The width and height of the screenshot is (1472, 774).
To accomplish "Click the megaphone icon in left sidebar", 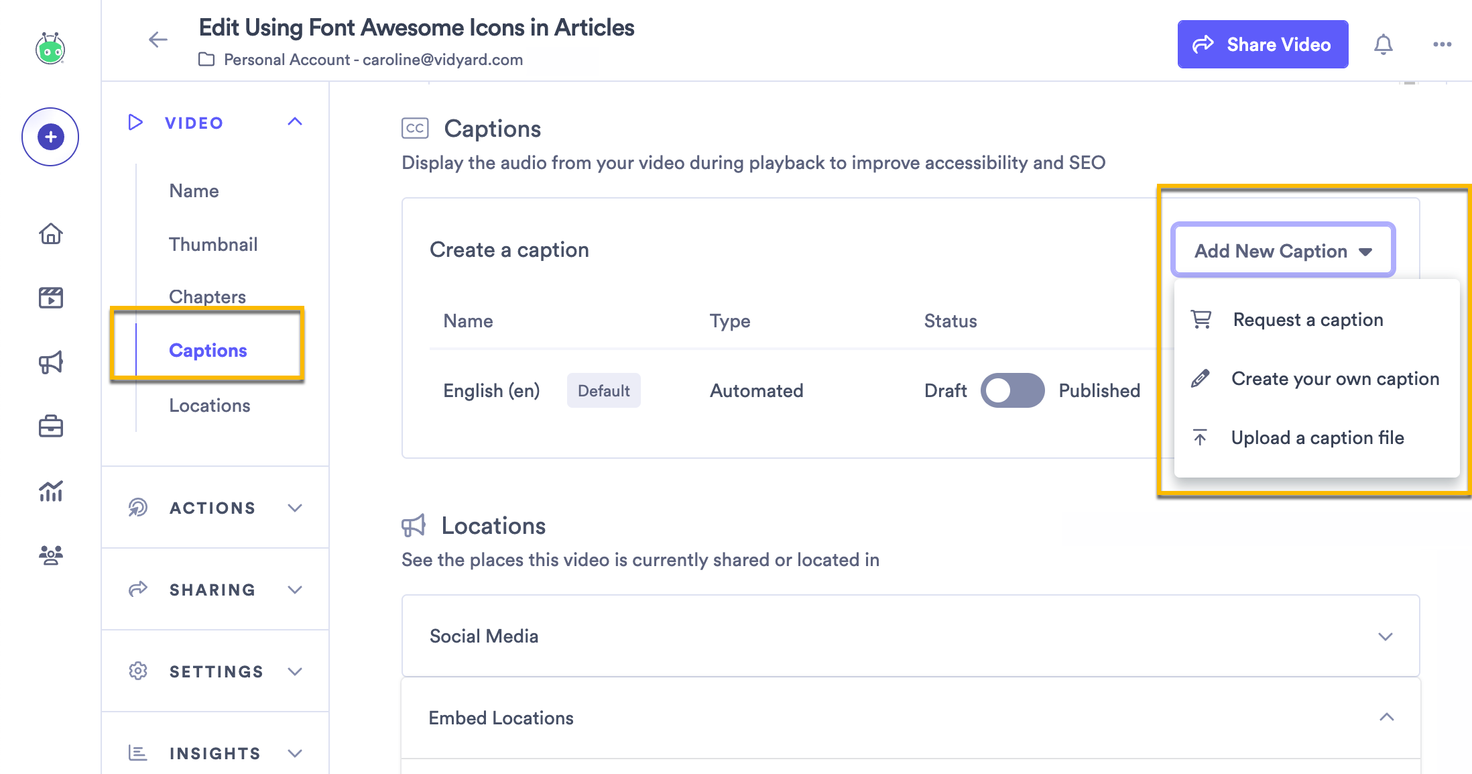I will 50,362.
